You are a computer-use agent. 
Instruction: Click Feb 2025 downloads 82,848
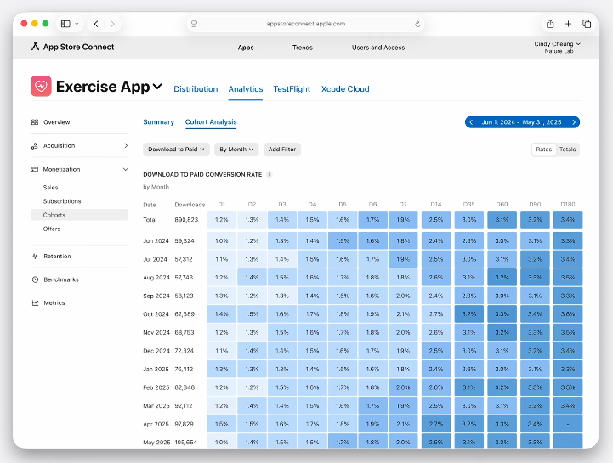click(184, 387)
